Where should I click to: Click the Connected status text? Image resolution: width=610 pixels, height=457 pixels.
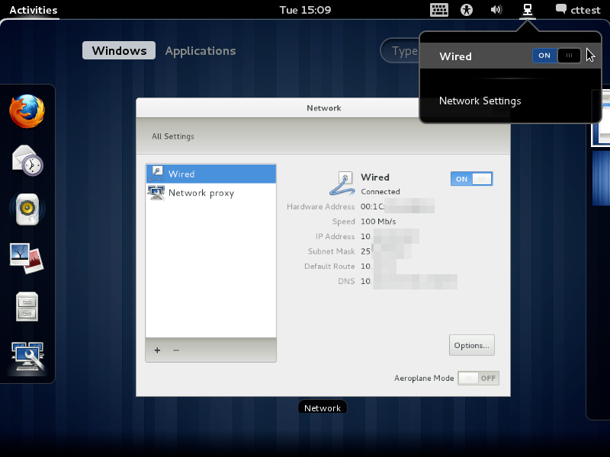coord(380,192)
